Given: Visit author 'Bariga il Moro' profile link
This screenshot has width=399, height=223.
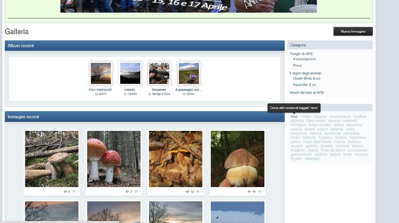Looking at the screenshot, I should click(x=161, y=94).
